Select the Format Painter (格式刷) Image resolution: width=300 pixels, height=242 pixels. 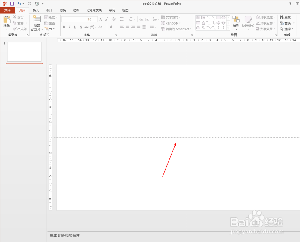20,29
